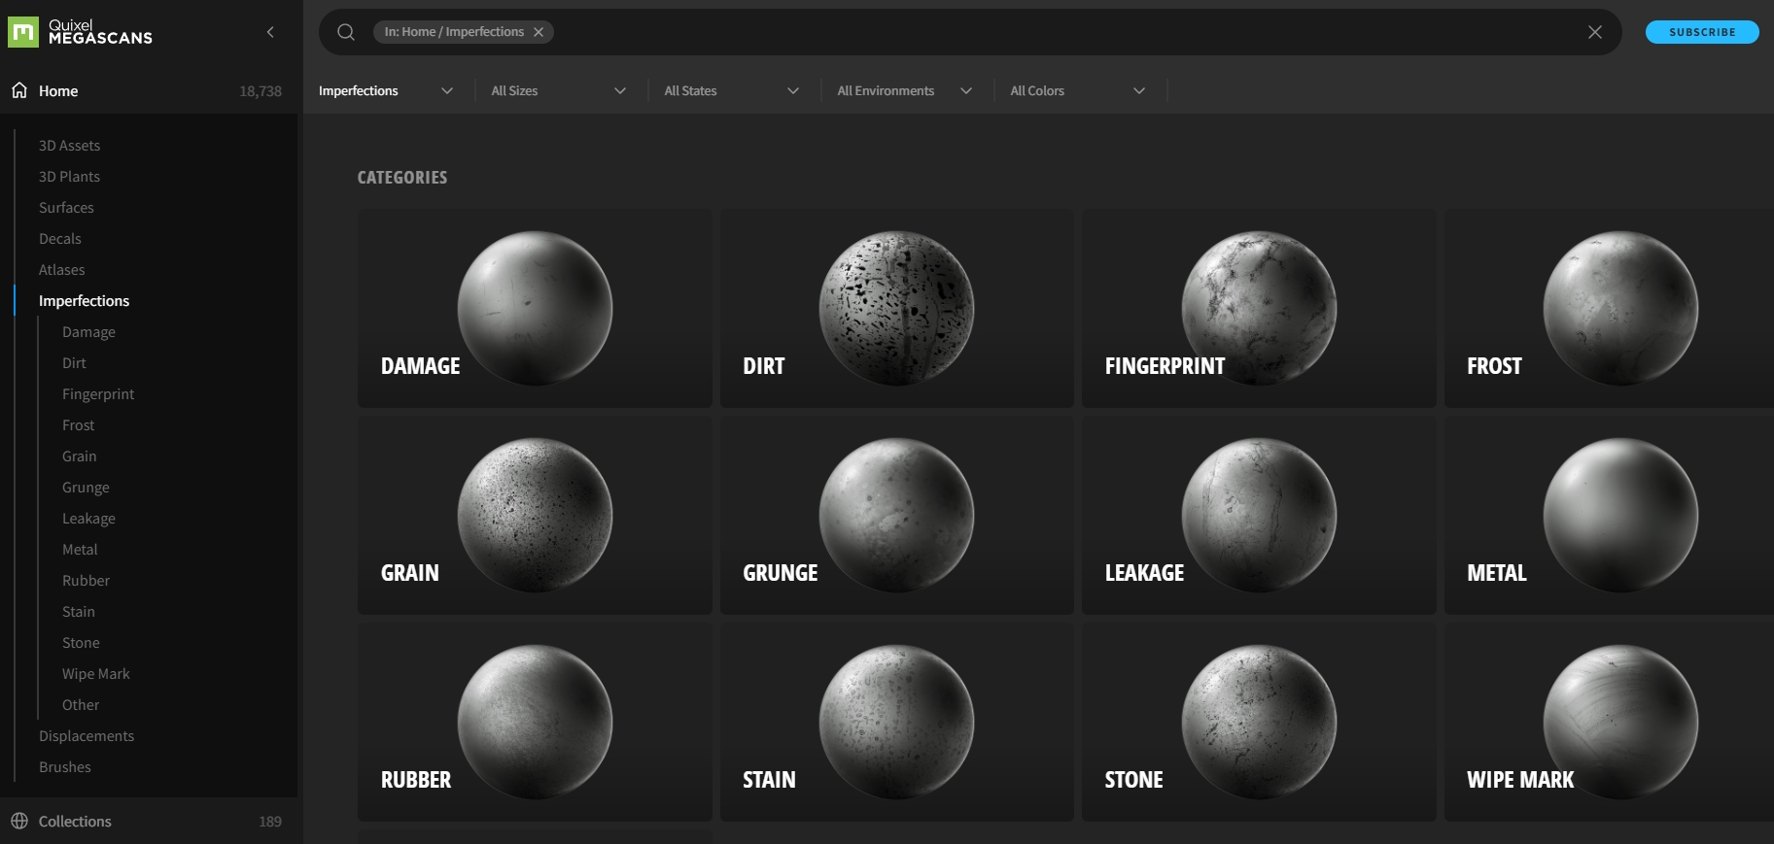Open the Wipe Mark category card

pos(1610,722)
